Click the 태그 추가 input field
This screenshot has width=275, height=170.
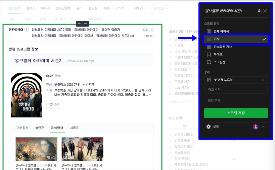pyautogui.click(x=236, y=90)
